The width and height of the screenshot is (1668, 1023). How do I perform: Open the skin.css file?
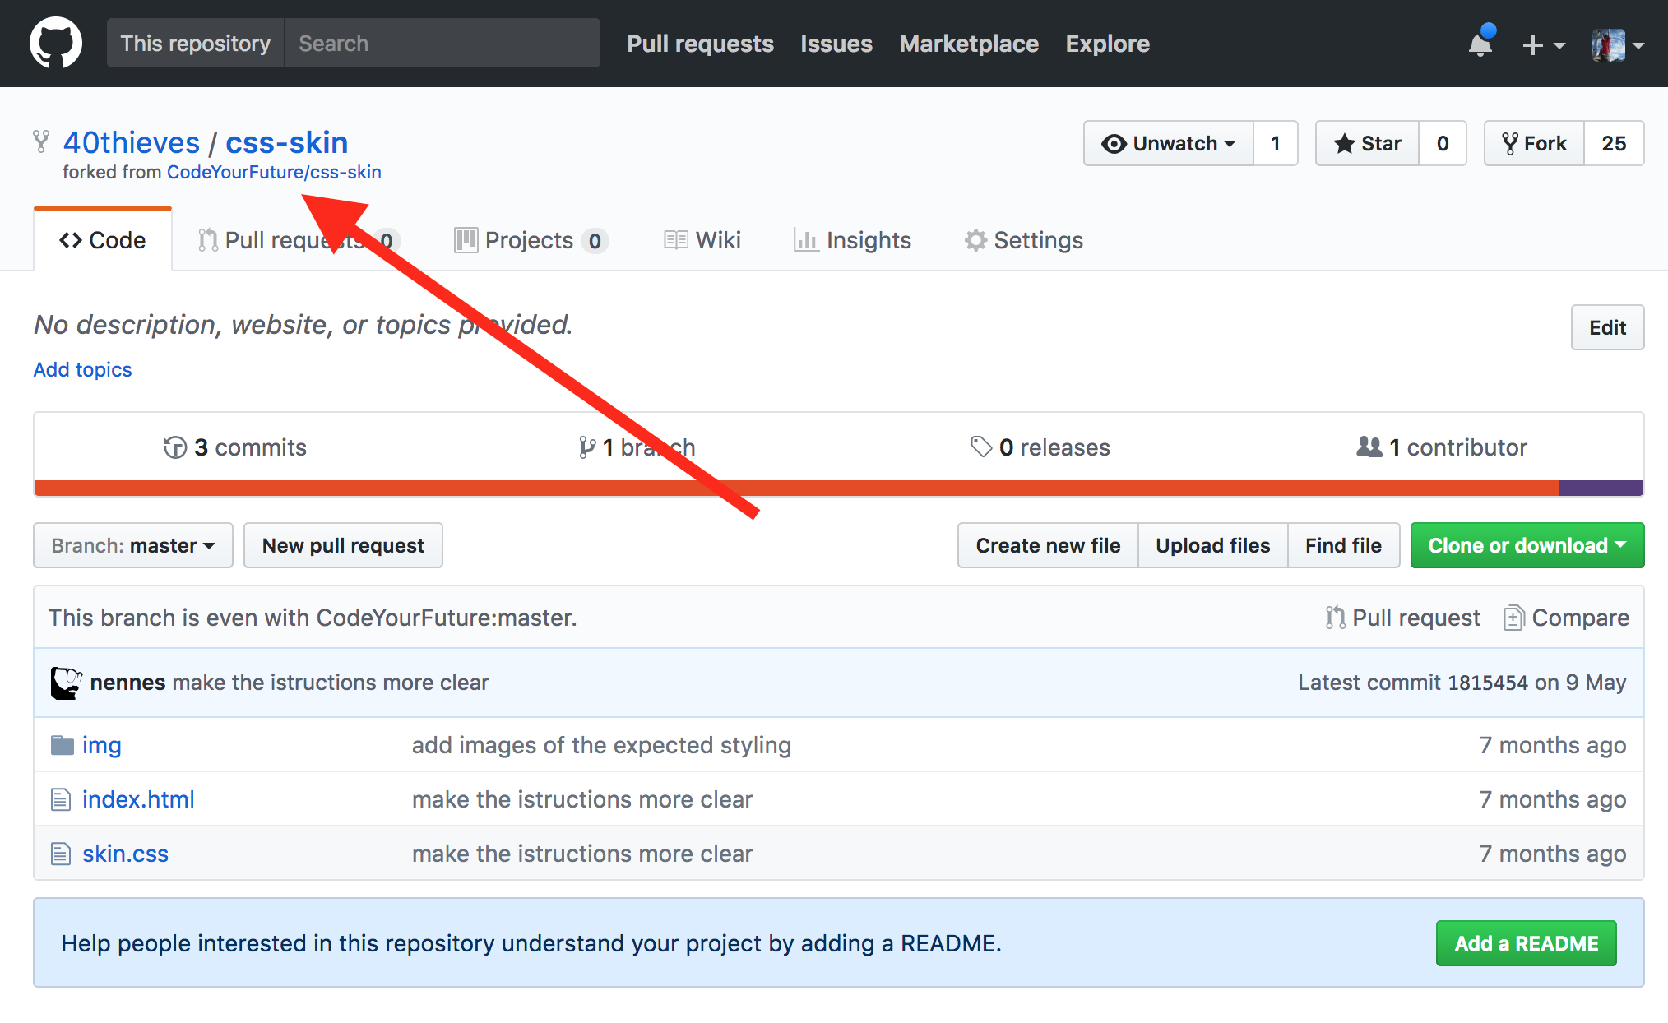coord(125,854)
